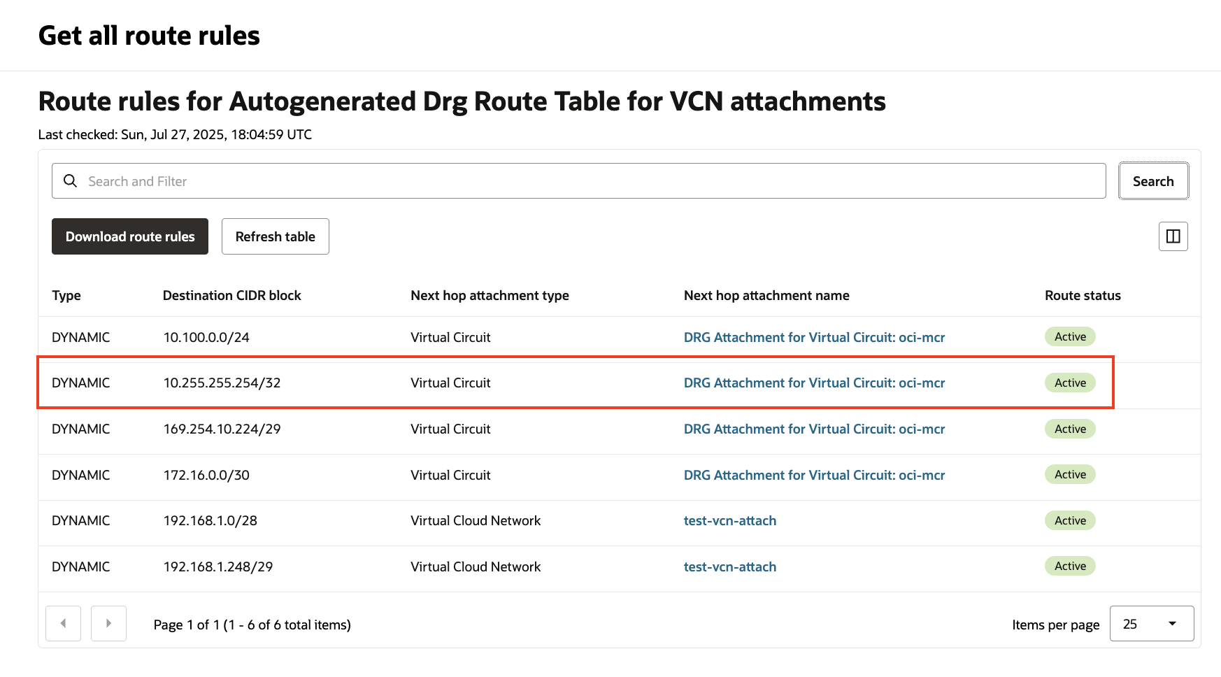Open the column layout settings icon
The width and height of the screenshot is (1221, 677).
[1173, 236]
